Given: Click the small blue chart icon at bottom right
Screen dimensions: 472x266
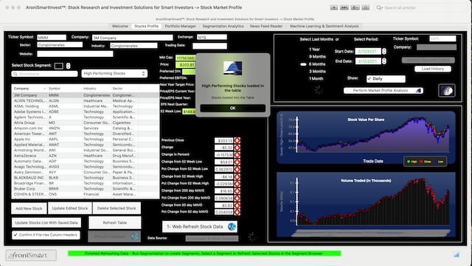Looking at the screenshot, I should tap(457, 255).
